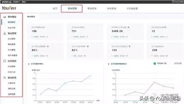Click the ¥127,999 balance amount
The width and height of the screenshot is (184, 104).
point(179,2)
